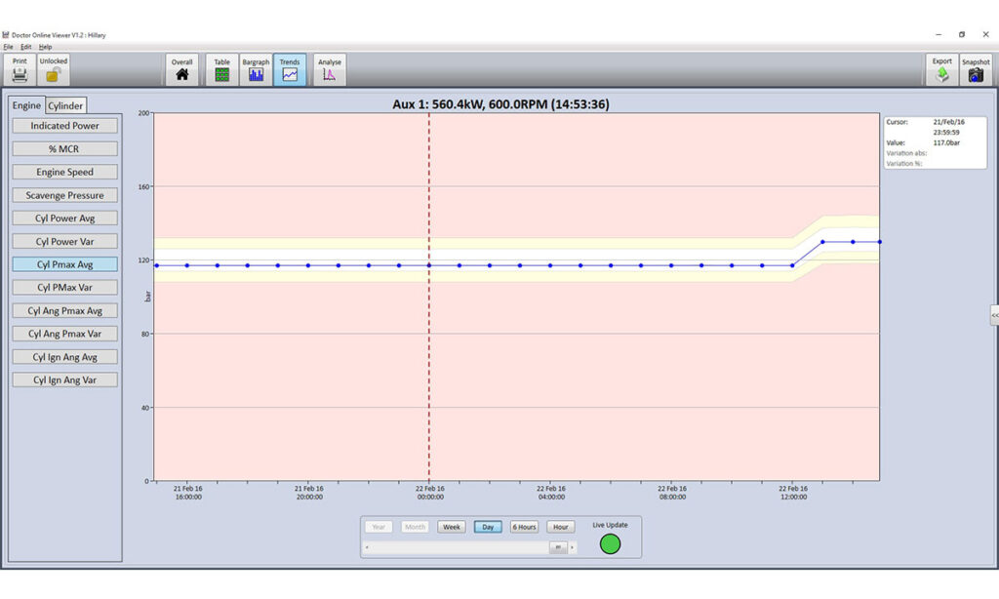Take a Snapshot with the camera icon
The width and height of the screenshot is (999, 599).
[975, 68]
